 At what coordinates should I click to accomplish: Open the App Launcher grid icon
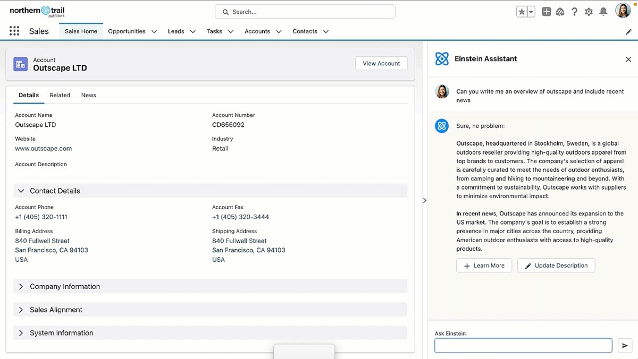(14, 31)
